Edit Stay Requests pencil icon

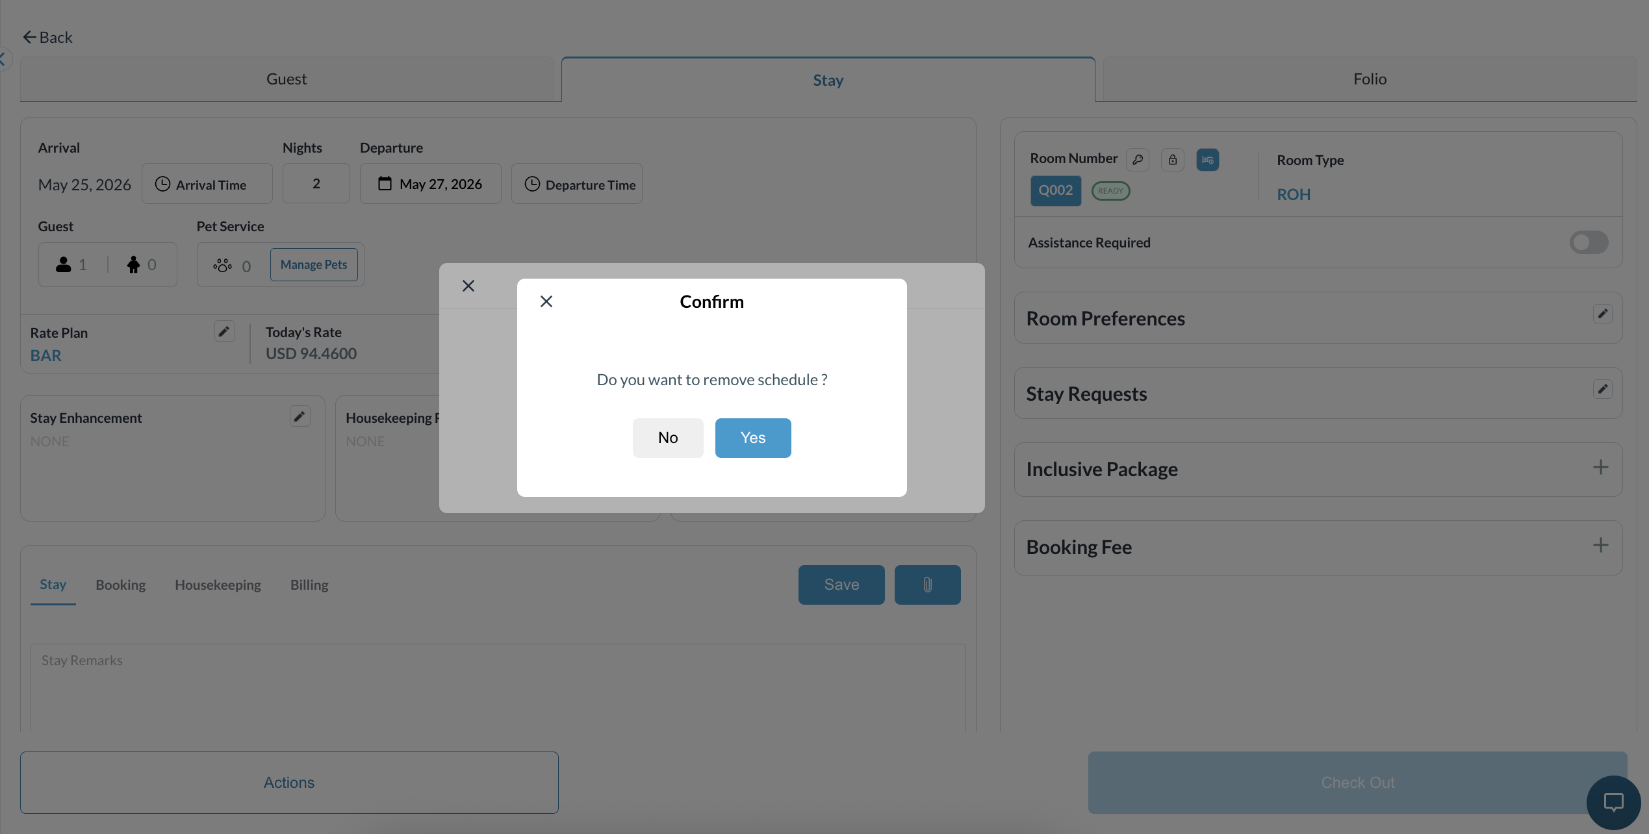[x=1603, y=389]
